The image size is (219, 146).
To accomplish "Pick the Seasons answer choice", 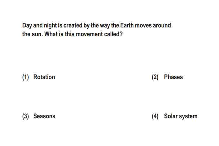I will (x=44, y=116).
